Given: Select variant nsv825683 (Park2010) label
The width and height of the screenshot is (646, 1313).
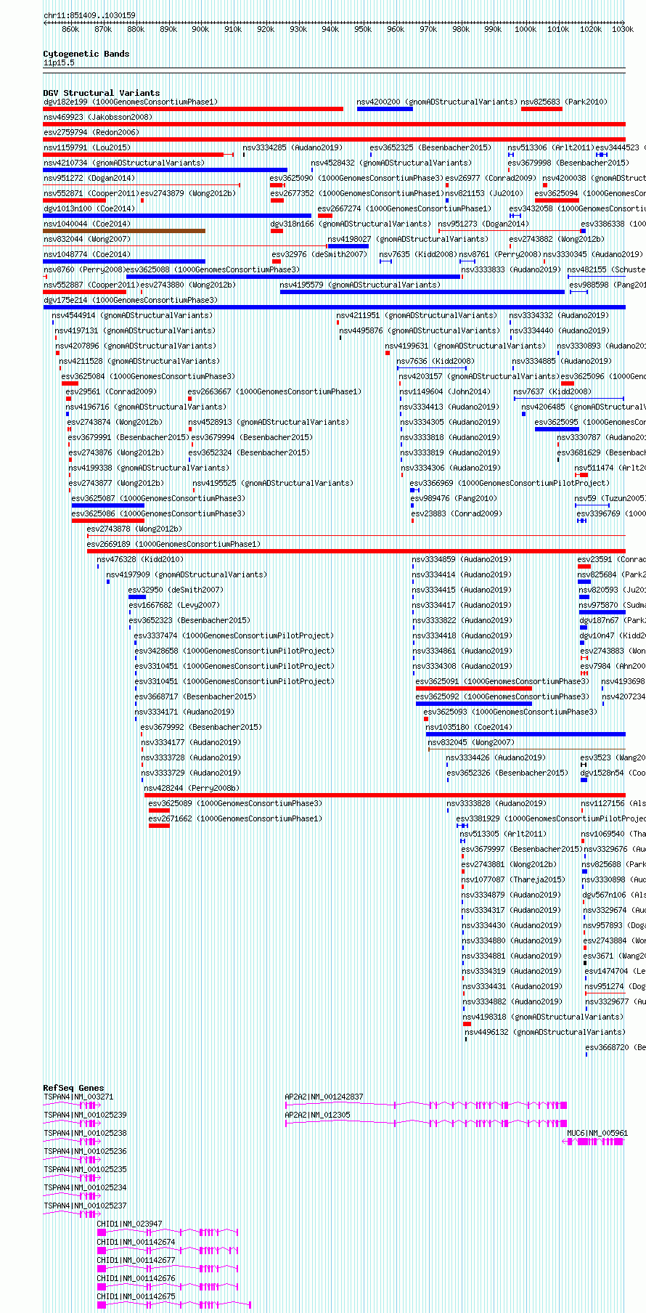Looking at the screenshot, I should point(564,102).
